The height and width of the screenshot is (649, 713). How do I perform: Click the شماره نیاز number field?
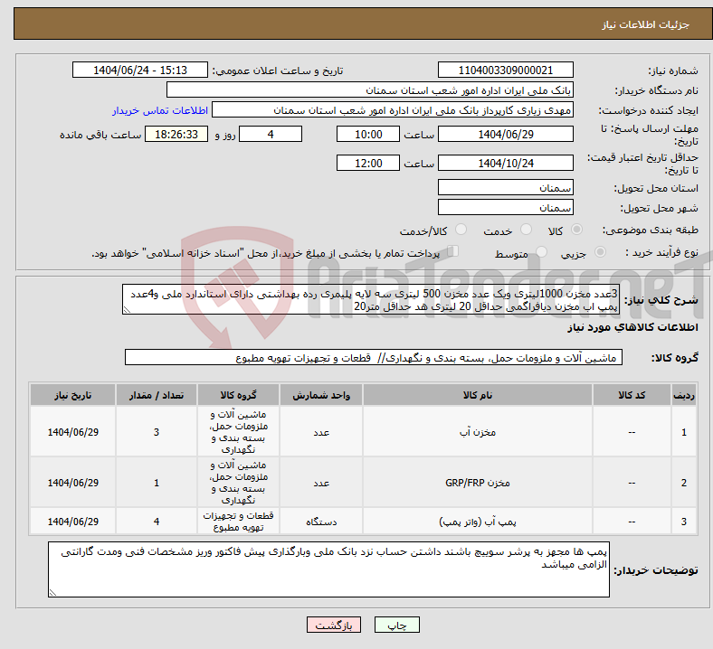505,71
